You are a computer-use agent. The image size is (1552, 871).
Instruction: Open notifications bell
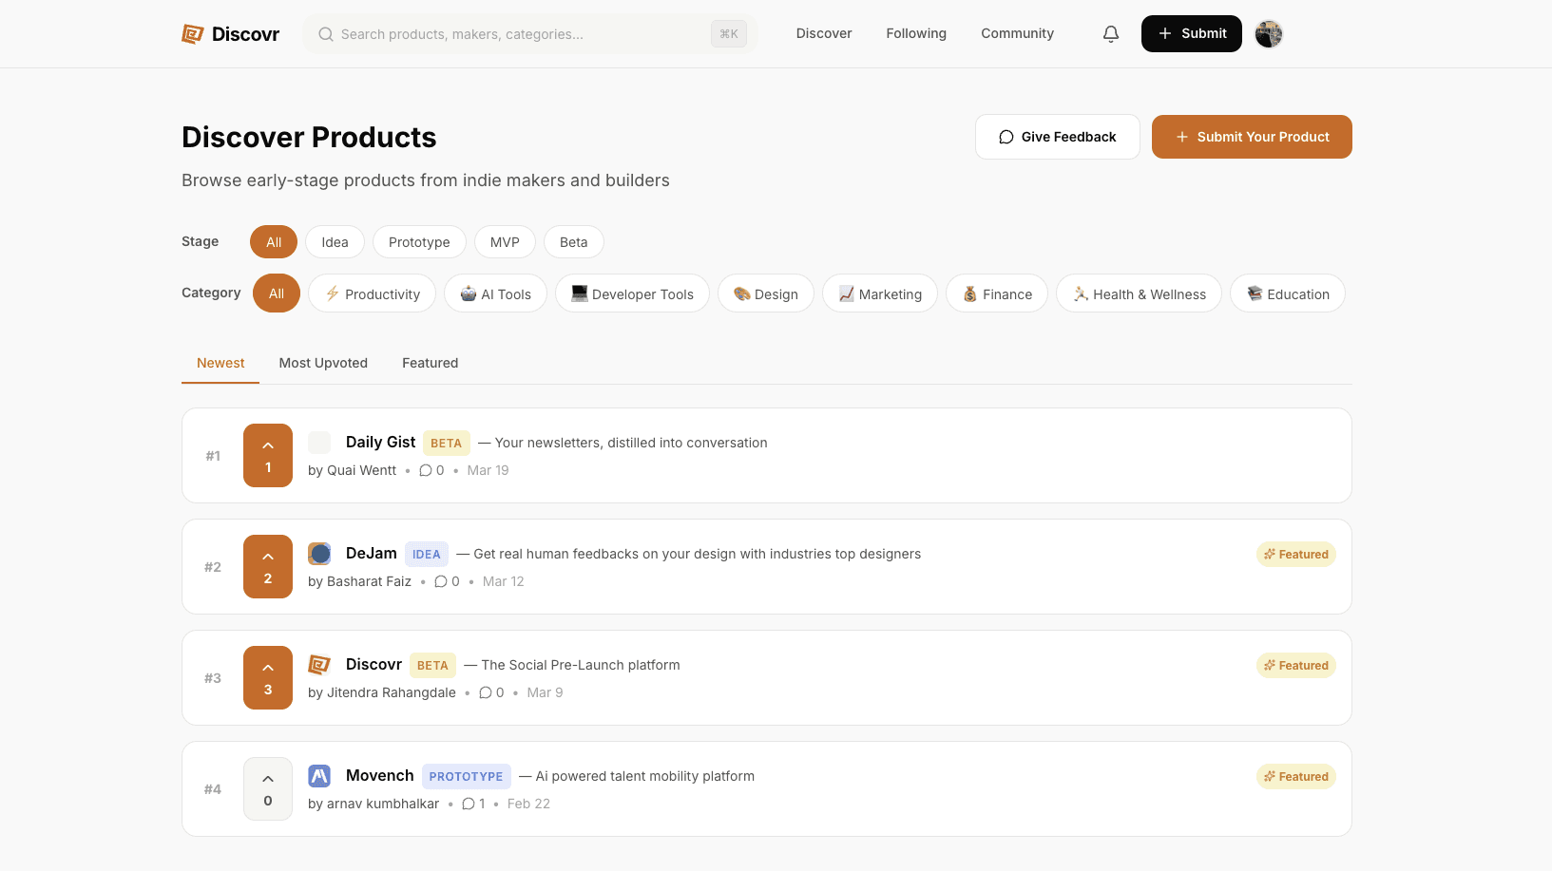pos(1110,34)
